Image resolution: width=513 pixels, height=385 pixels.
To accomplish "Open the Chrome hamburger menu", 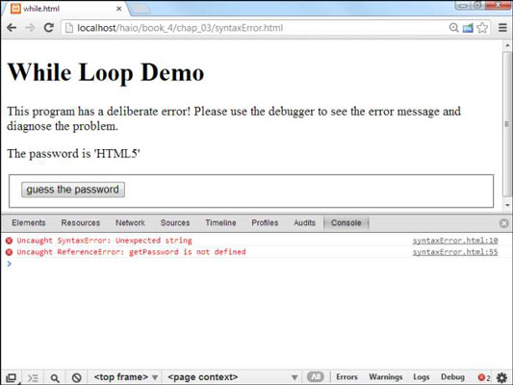I will pos(502,28).
